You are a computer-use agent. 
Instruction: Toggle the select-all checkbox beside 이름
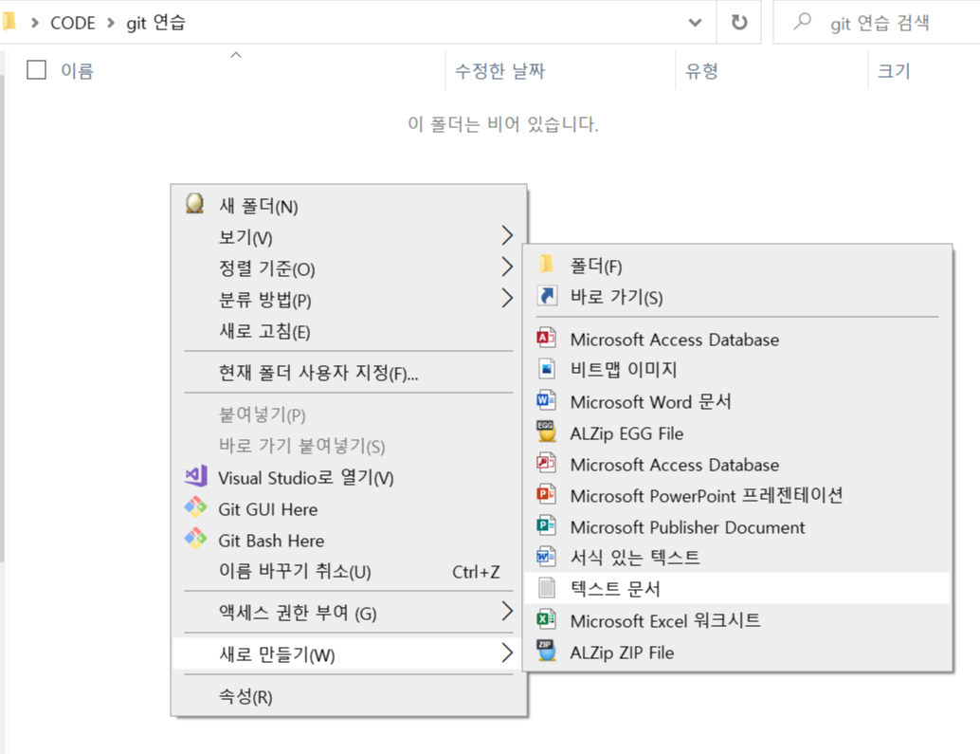(x=36, y=69)
